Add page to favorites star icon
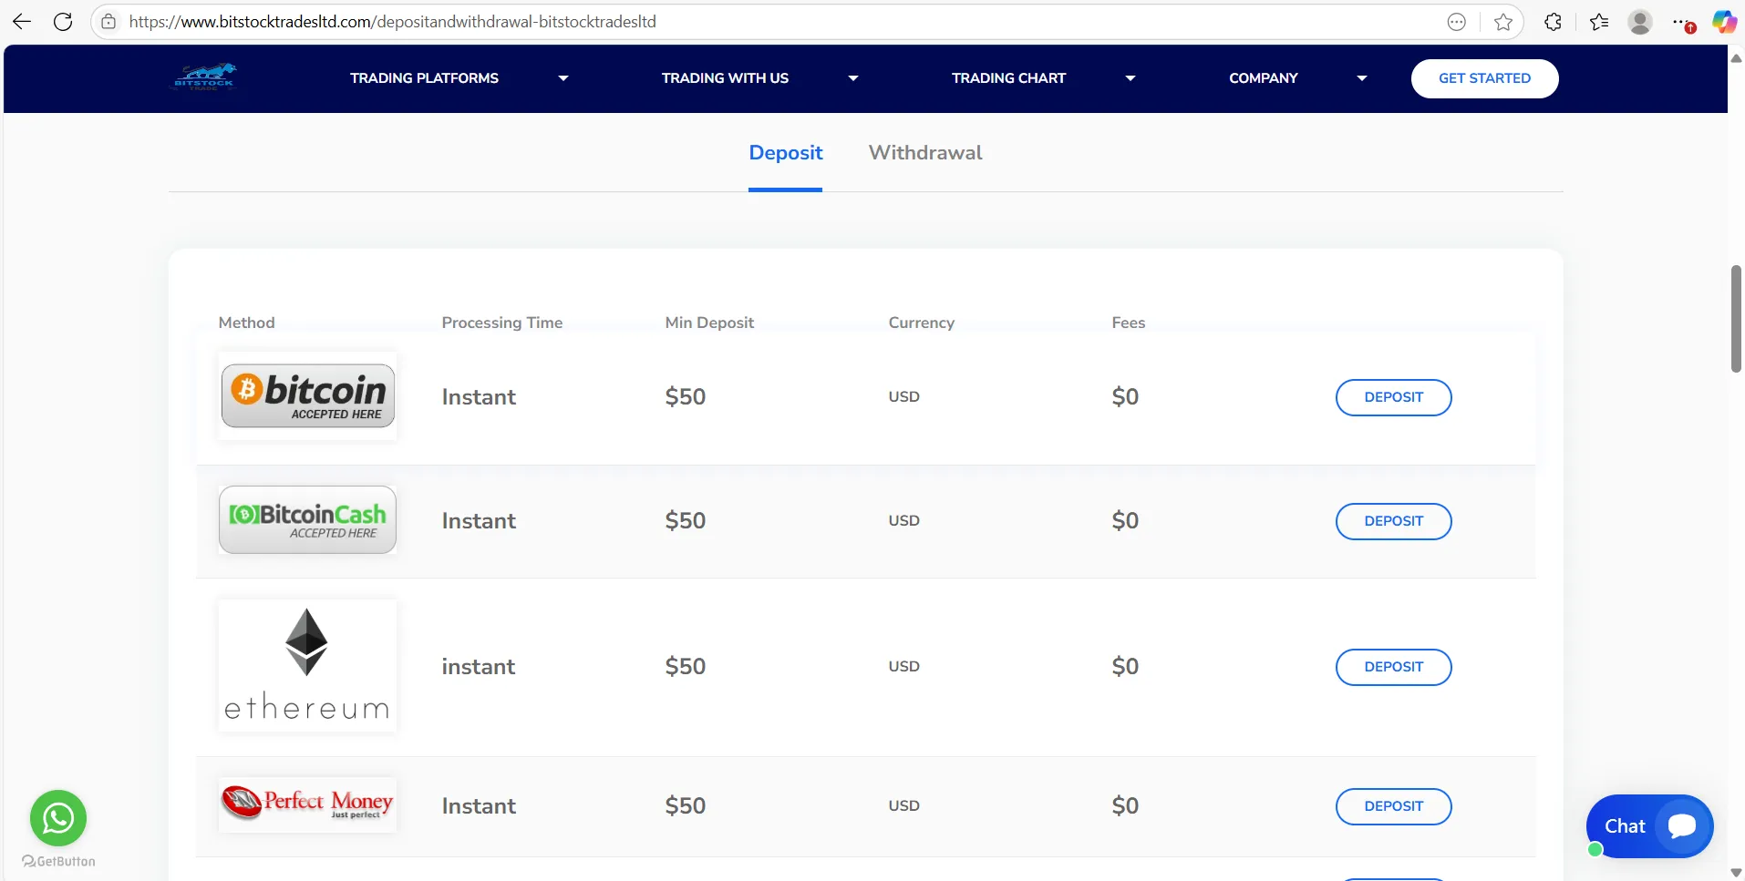Screen dimensions: 1745x881 [1503, 22]
